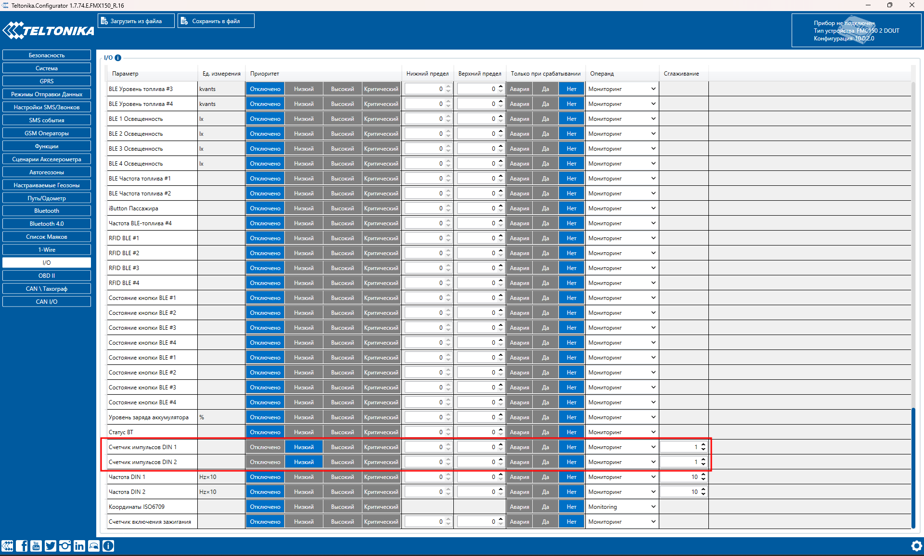
Task: Click Нижний предел field for Частота DIN 2
Action: click(x=424, y=492)
